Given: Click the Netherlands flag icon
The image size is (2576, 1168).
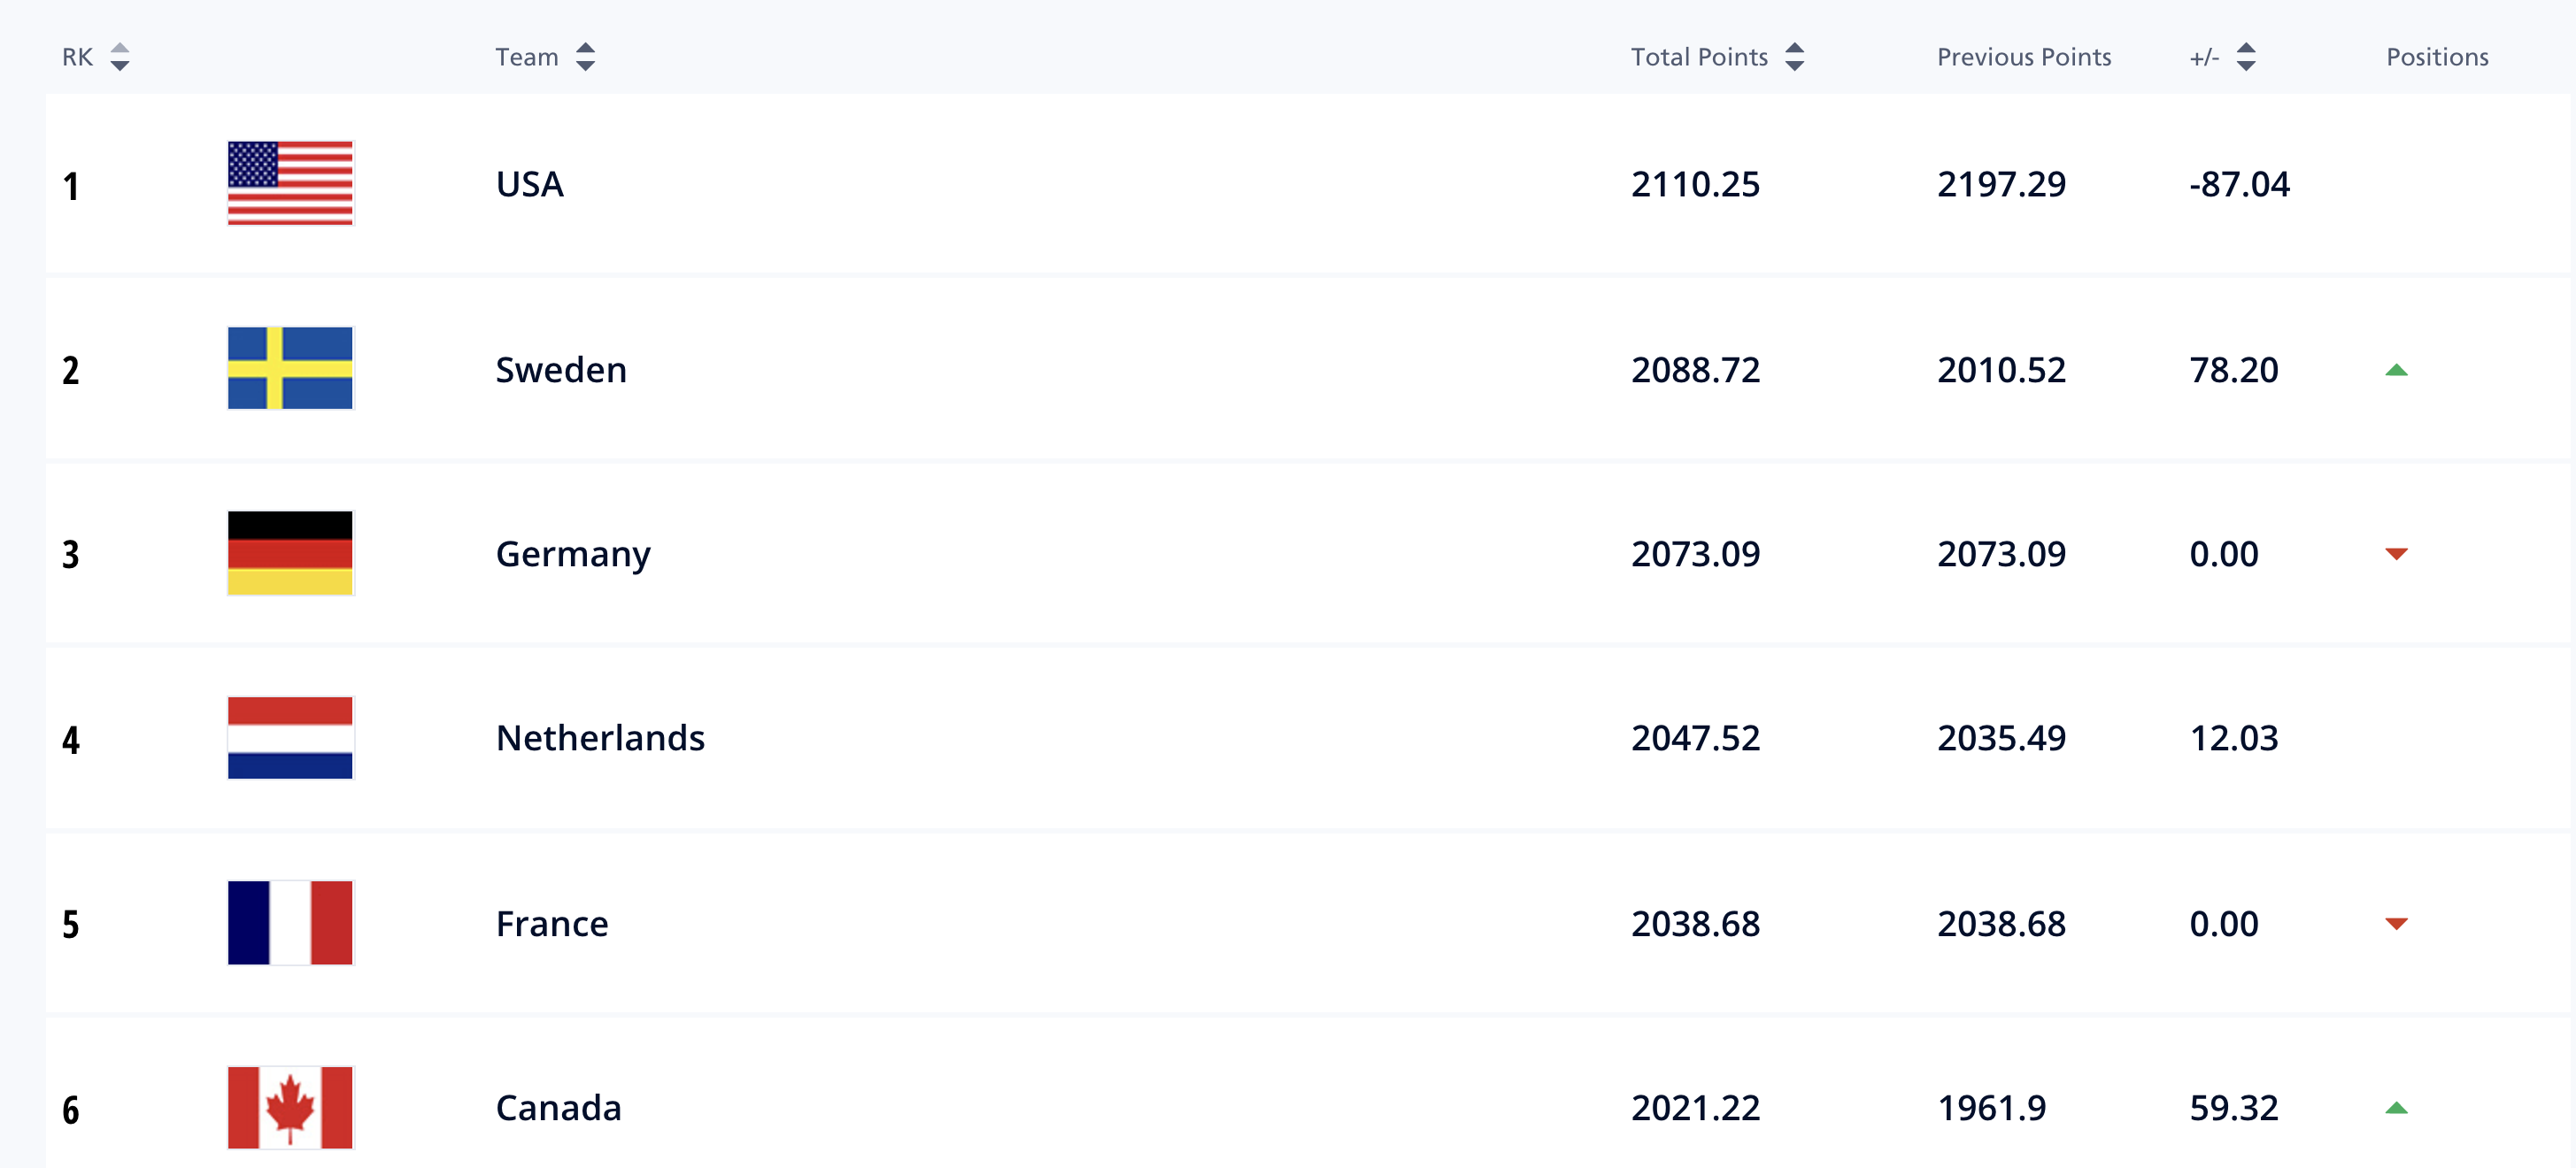Looking at the screenshot, I should click(290, 738).
